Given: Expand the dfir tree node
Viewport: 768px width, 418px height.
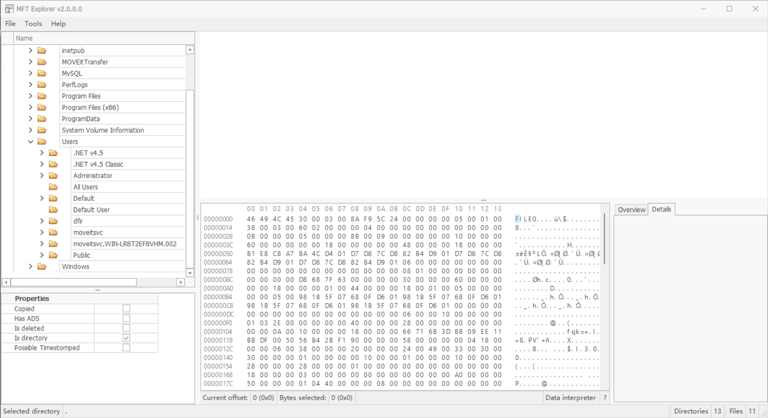Looking at the screenshot, I should 42,221.
